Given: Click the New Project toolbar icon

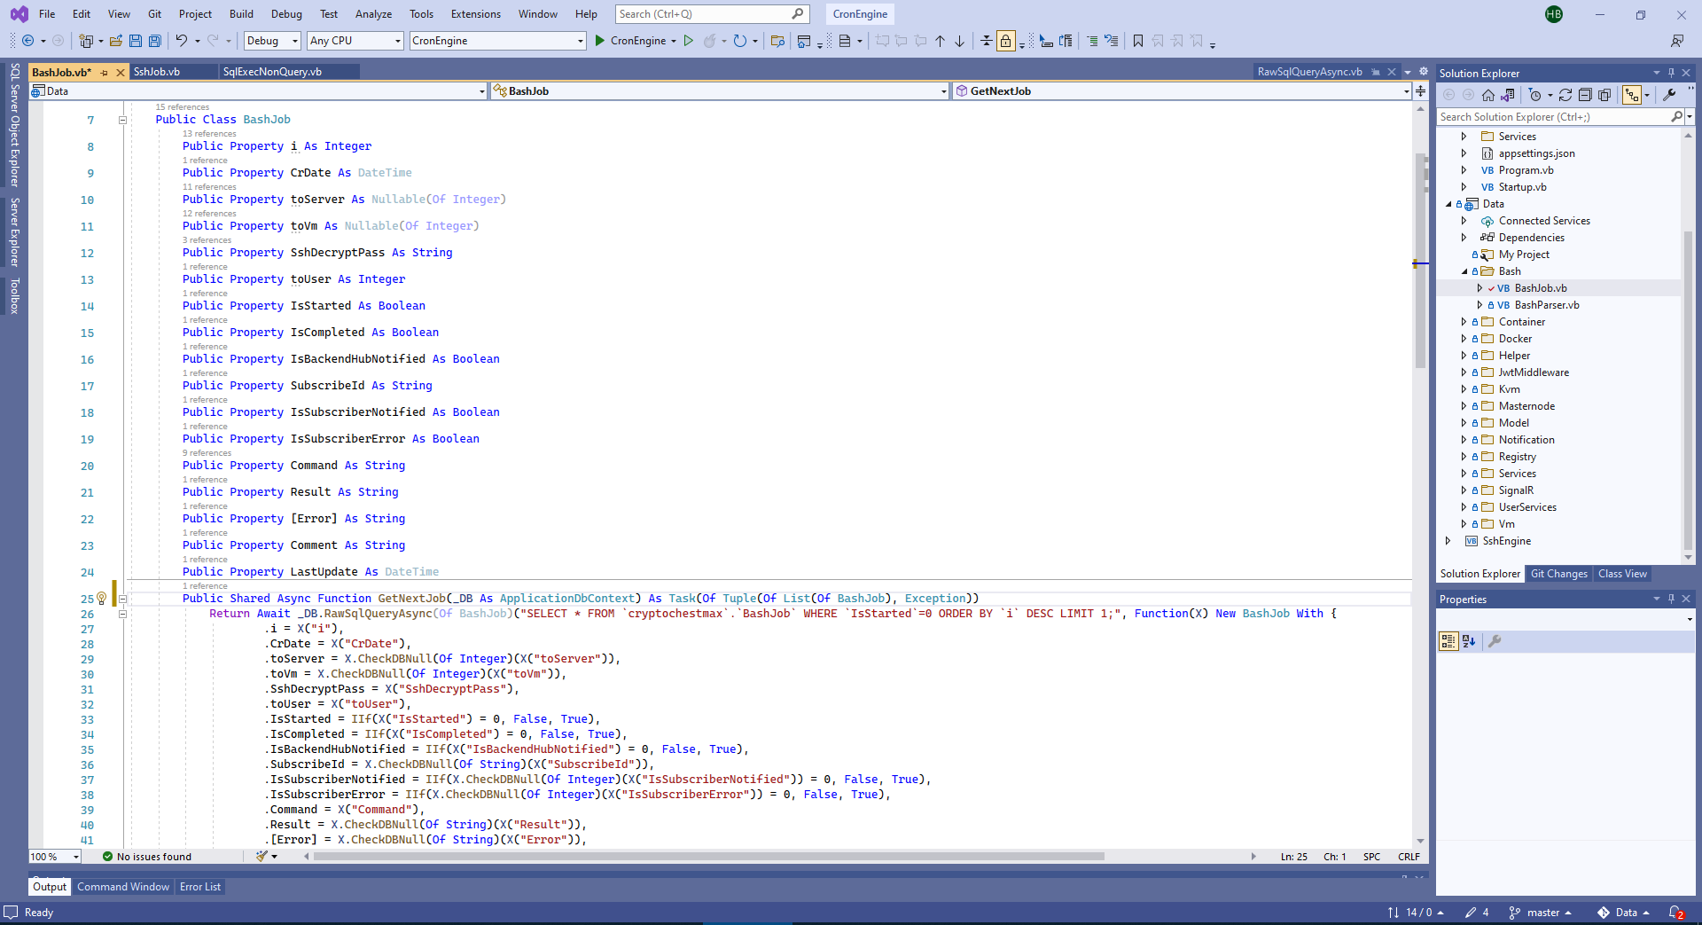Looking at the screenshot, I should [86, 41].
